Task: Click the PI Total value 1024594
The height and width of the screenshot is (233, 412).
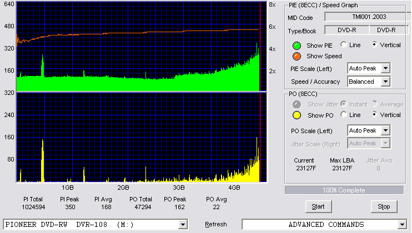Action: click(x=33, y=207)
